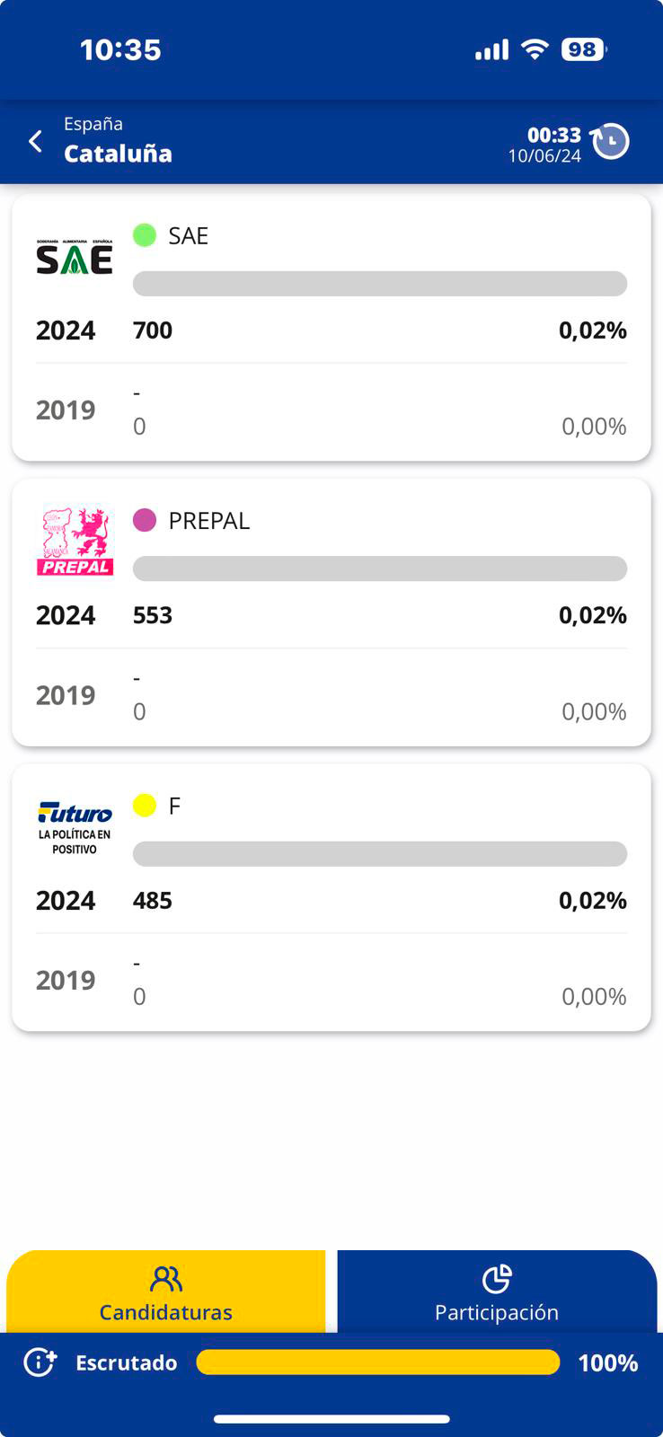Tap the PREPAL 2024 votes count 553

153,615
